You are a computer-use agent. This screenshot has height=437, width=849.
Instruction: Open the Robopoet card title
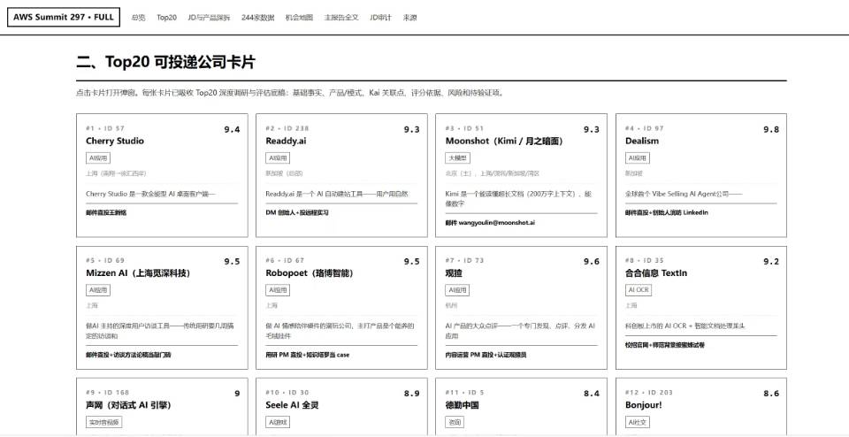click(x=310, y=273)
